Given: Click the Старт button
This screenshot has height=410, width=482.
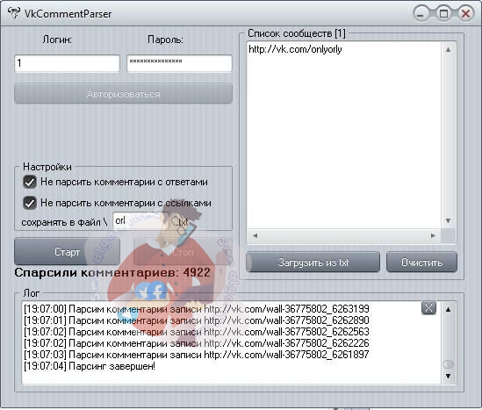Looking at the screenshot, I should pyautogui.click(x=67, y=252).
